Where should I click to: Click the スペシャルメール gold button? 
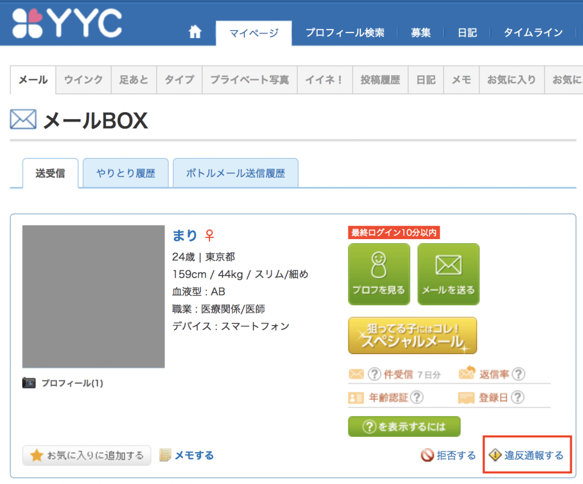(412, 336)
